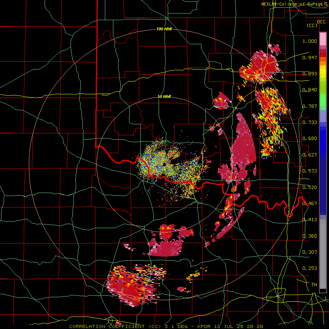Select the 0.360 scale value
Image resolution: width=329 pixels, height=329 pixels.
(x=310, y=236)
